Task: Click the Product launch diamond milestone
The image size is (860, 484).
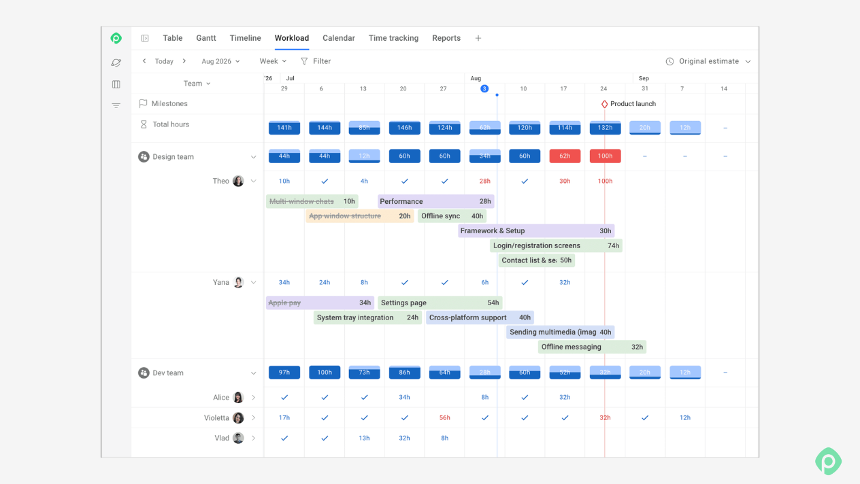Action: (604, 104)
